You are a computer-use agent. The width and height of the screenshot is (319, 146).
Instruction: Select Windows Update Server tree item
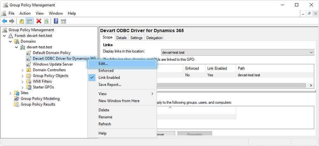click(53, 64)
